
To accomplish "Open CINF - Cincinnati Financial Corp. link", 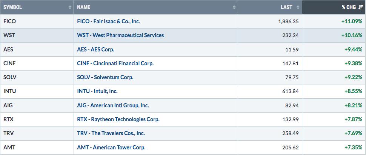I will [115, 63].
